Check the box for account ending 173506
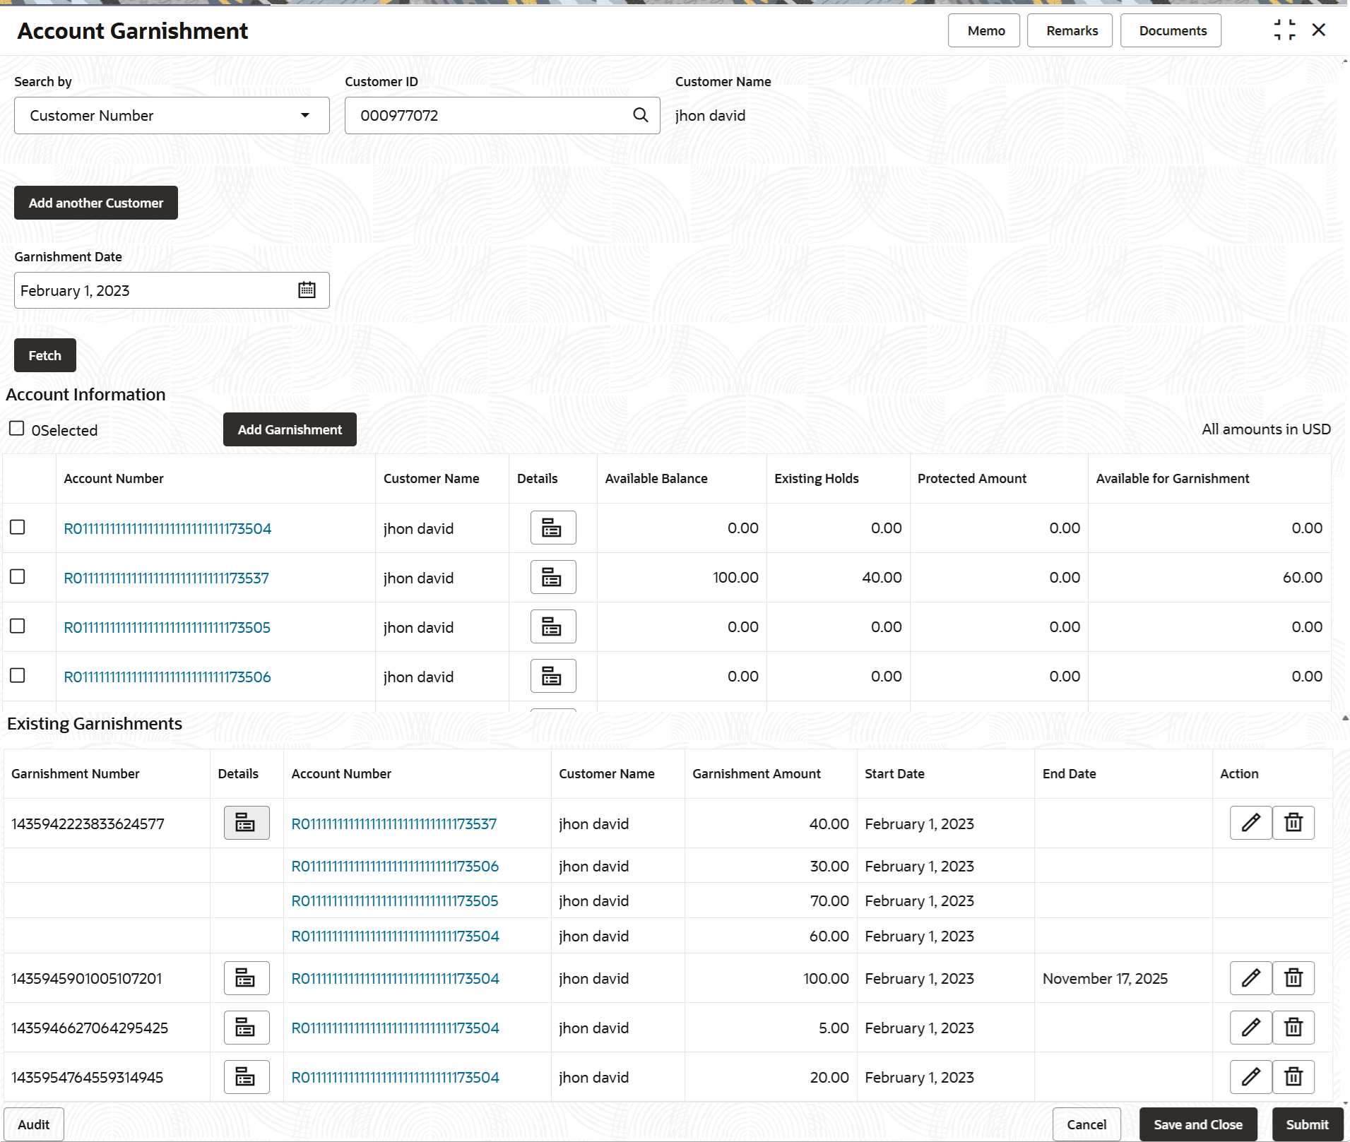 click(x=18, y=676)
